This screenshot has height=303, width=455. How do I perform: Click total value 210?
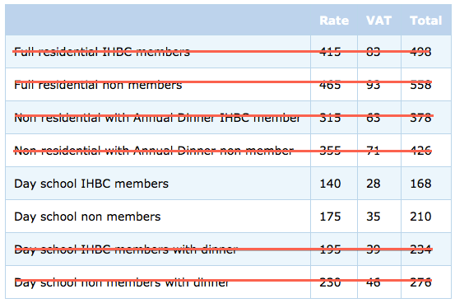coord(420,217)
